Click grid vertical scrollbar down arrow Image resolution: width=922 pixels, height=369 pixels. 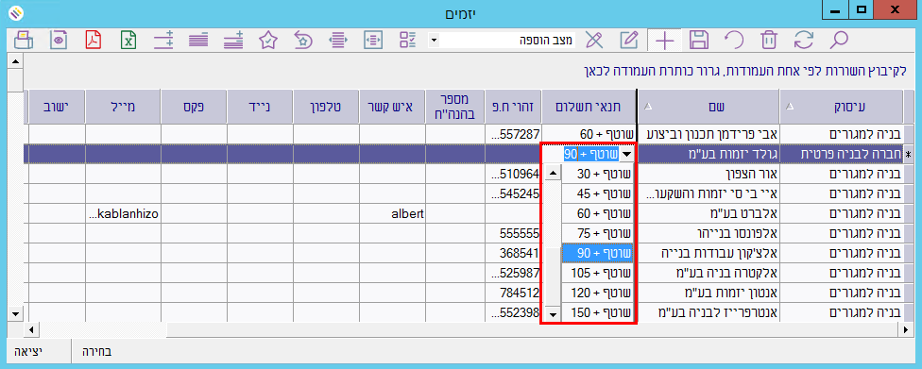[15, 315]
